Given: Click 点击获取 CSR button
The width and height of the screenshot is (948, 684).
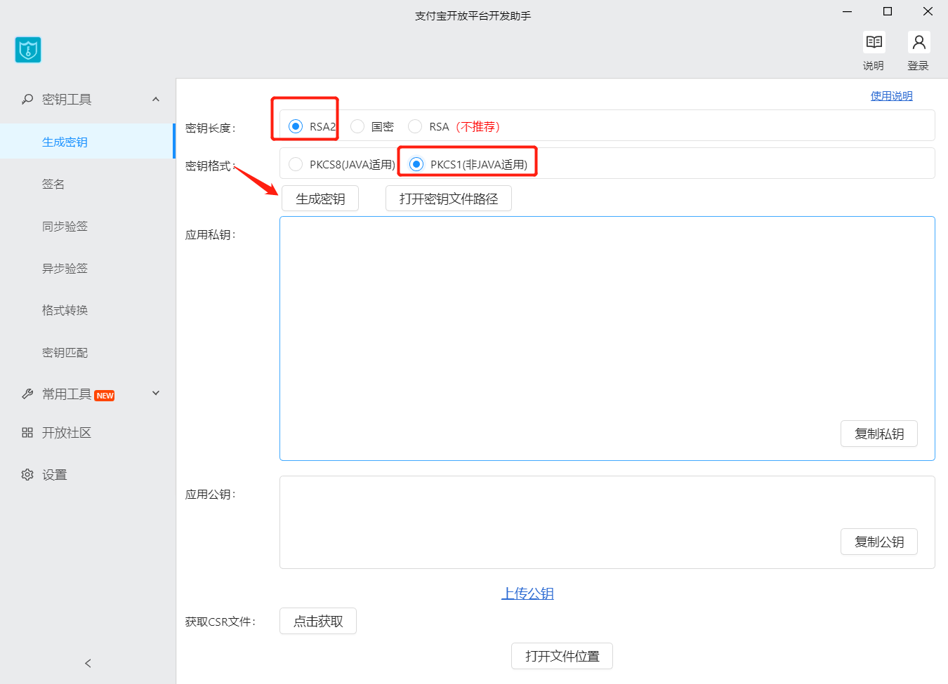Looking at the screenshot, I should pyautogui.click(x=318, y=621).
